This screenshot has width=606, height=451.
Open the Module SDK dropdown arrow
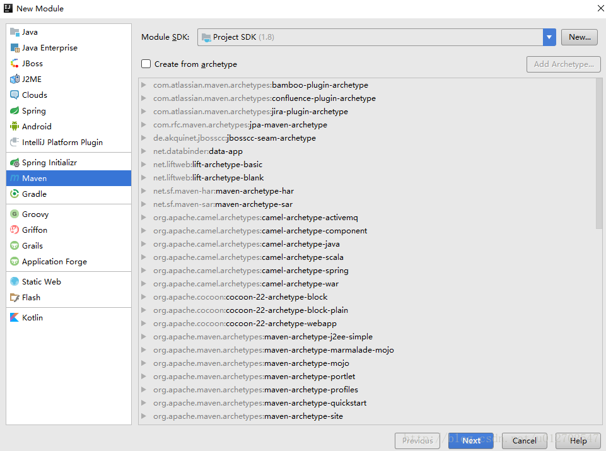[549, 37]
